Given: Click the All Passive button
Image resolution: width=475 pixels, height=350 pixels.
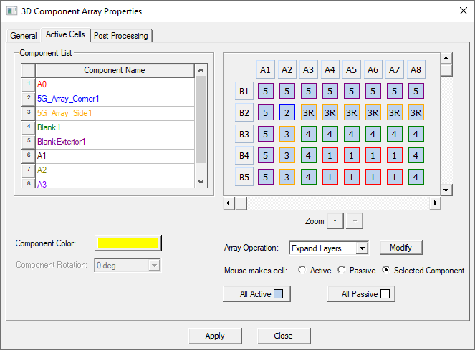Looking at the screenshot, I should tap(361, 293).
